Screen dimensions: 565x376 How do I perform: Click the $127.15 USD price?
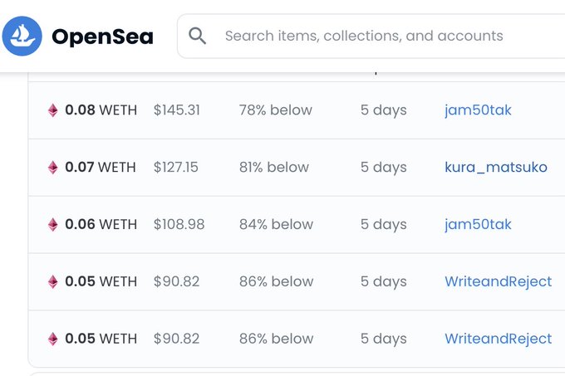point(175,167)
